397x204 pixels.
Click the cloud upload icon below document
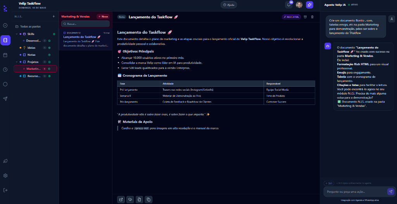click(x=130, y=199)
